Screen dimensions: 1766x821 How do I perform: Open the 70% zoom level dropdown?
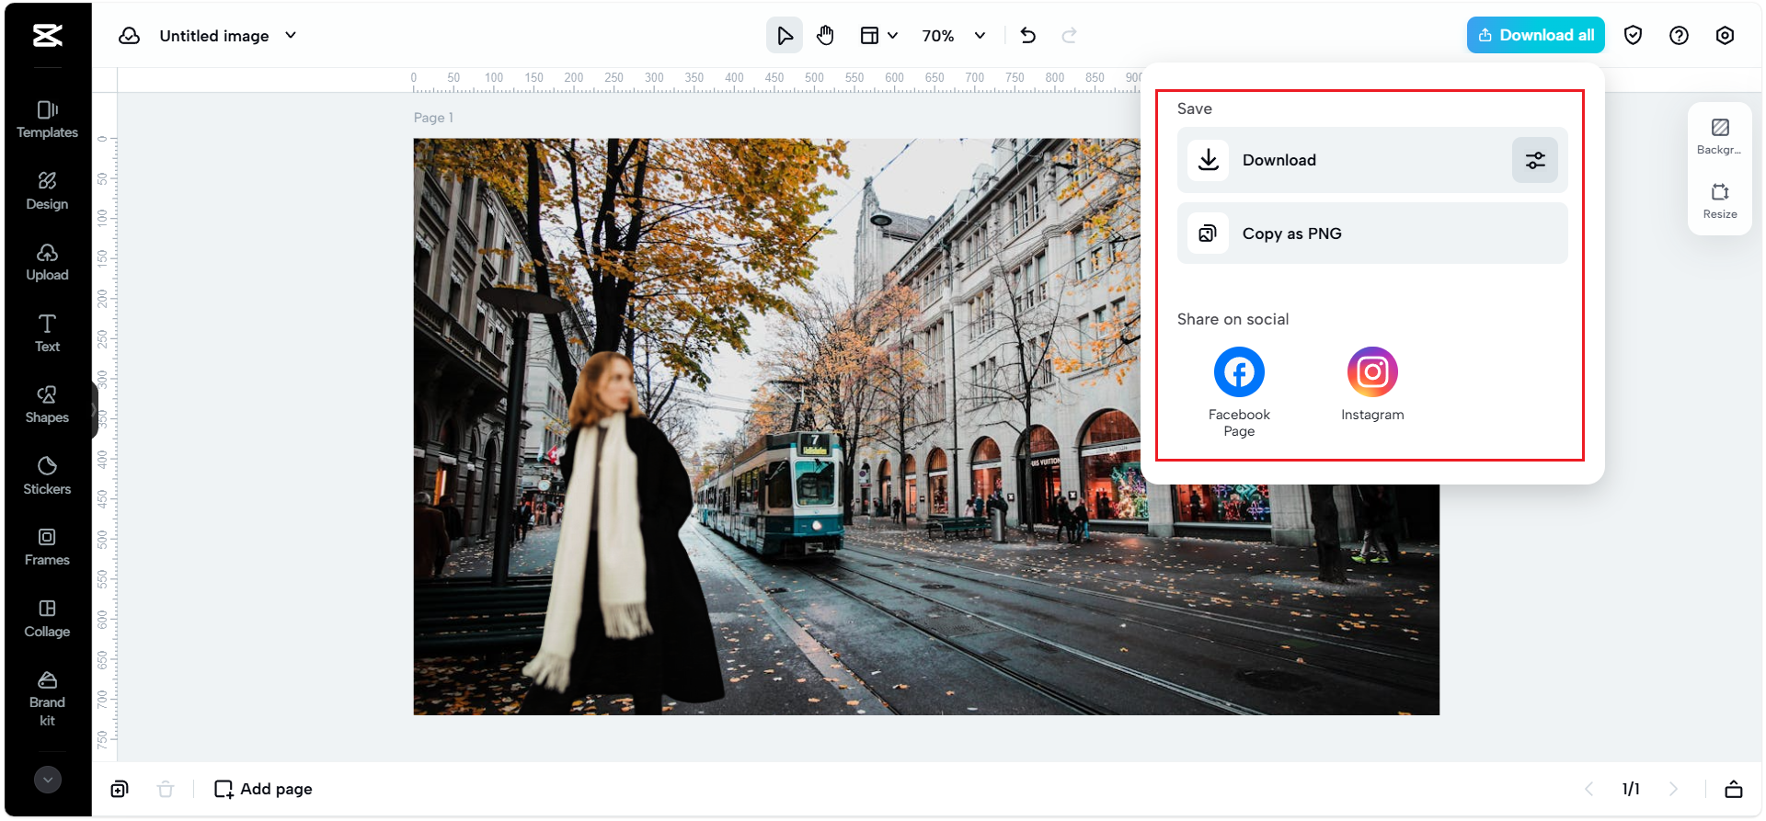point(954,36)
